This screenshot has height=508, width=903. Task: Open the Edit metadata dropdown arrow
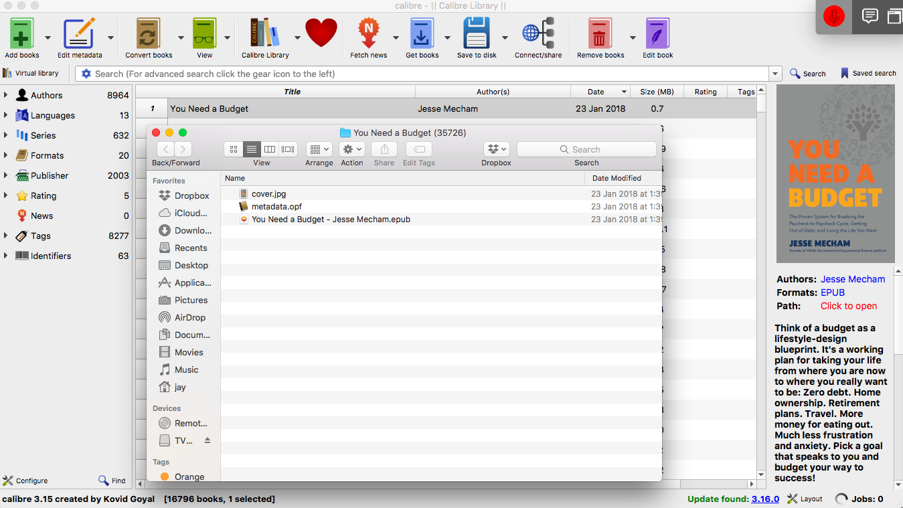(110, 38)
